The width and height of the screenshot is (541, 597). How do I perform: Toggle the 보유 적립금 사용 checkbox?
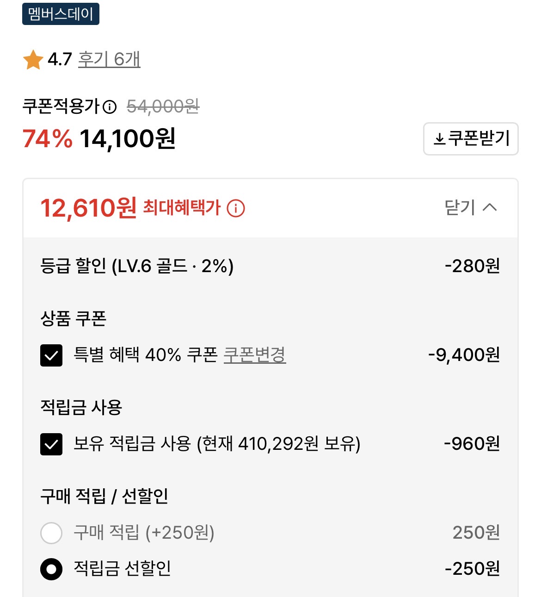tap(51, 444)
